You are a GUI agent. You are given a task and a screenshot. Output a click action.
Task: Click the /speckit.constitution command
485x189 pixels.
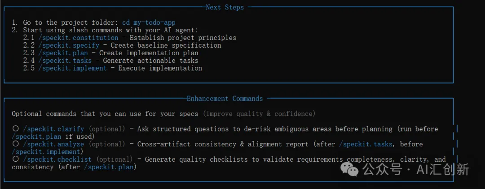[78, 38]
